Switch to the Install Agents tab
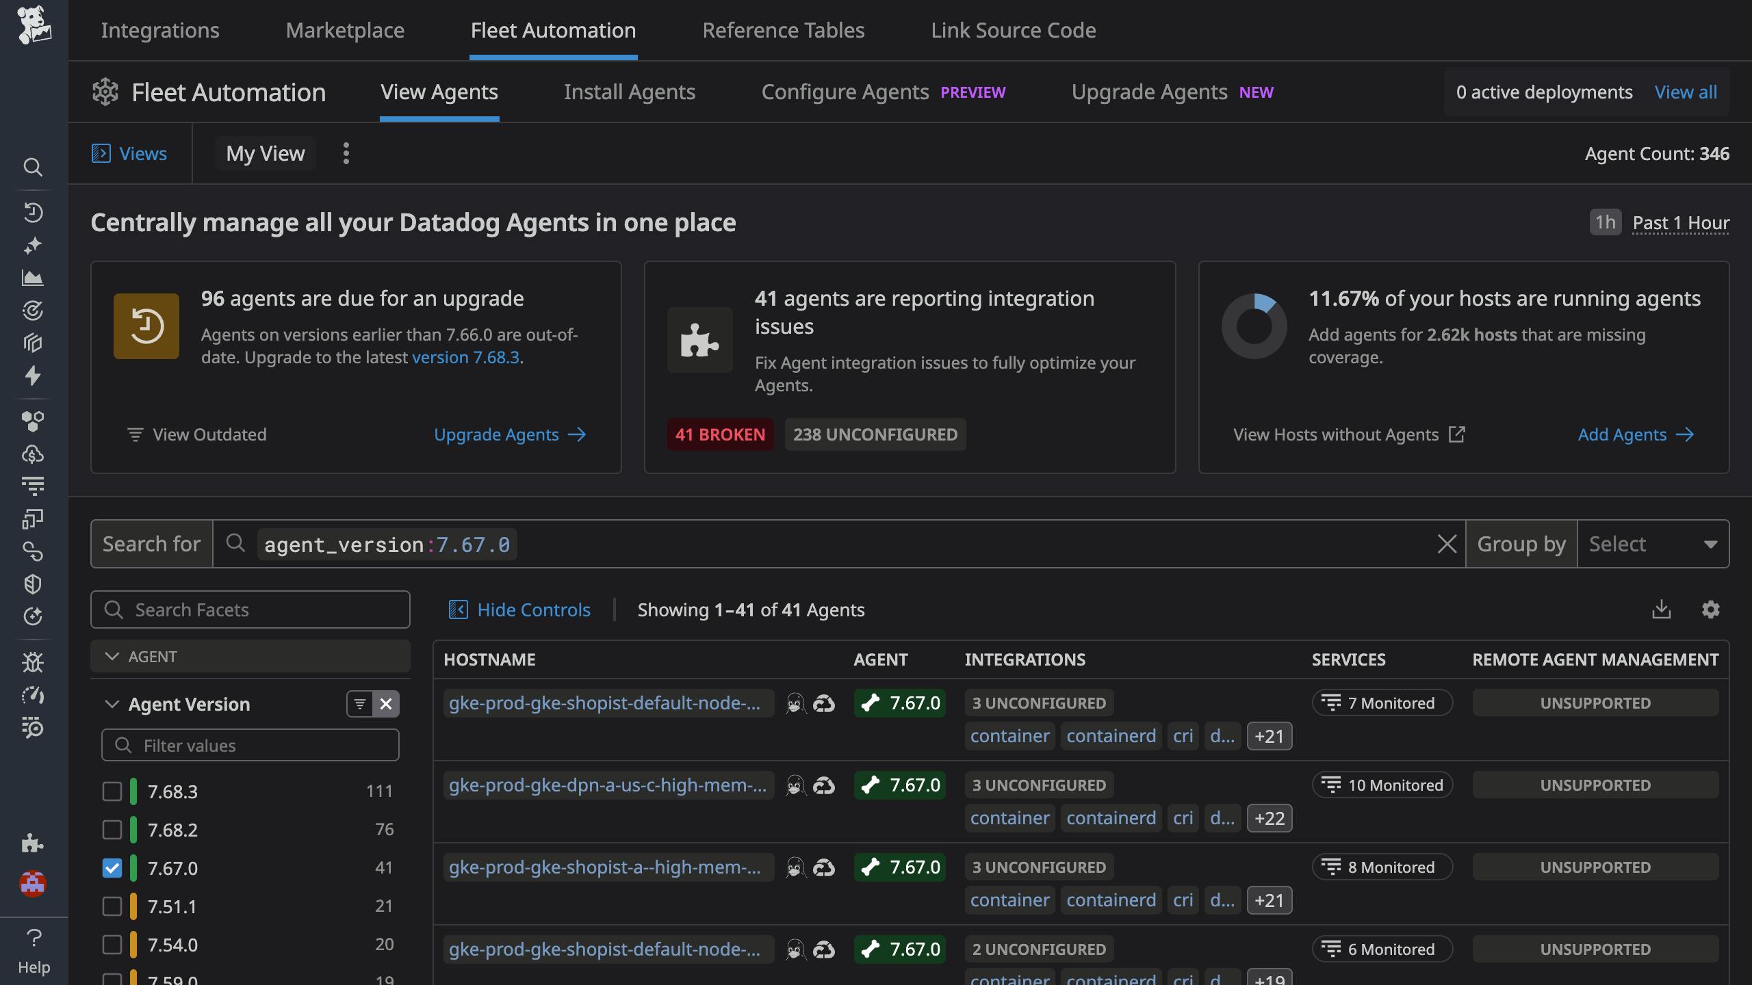Screen dimensions: 1752x985 (630, 92)
